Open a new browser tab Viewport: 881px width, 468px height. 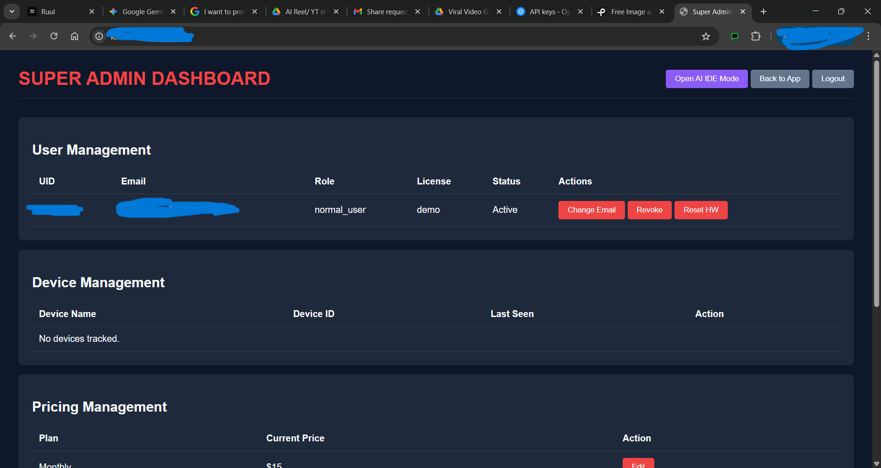[763, 11]
